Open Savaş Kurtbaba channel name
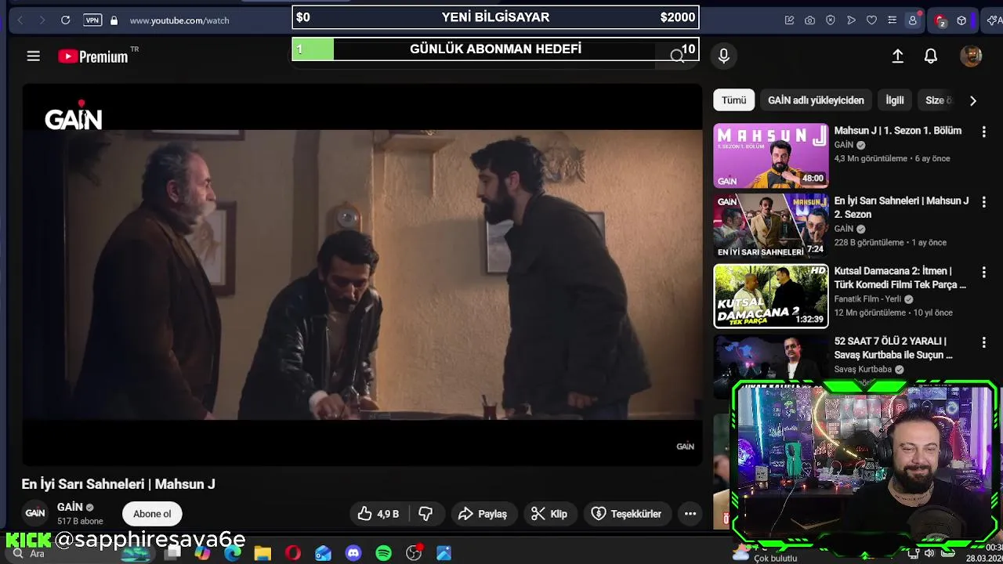The width and height of the screenshot is (1003, 564). pyautogui.click(x=863, y=369)
